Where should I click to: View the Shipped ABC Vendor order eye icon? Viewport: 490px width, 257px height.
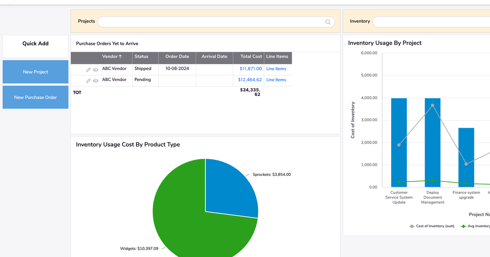[x=96, y=70]
